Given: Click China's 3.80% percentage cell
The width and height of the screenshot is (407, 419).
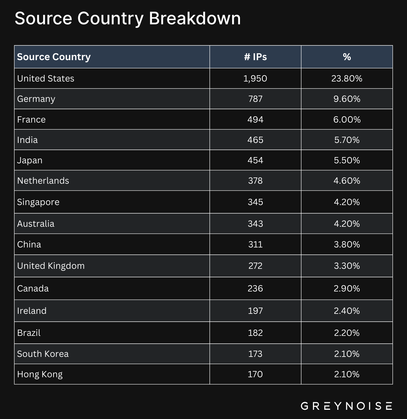Looking at the screenshot, I should pos(347,244).
